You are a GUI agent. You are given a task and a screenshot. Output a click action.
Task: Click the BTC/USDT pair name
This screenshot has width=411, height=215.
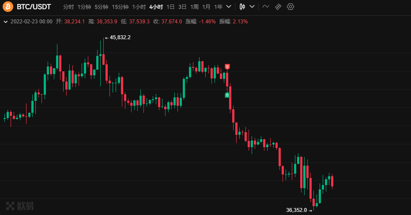[x=34, y=7]
